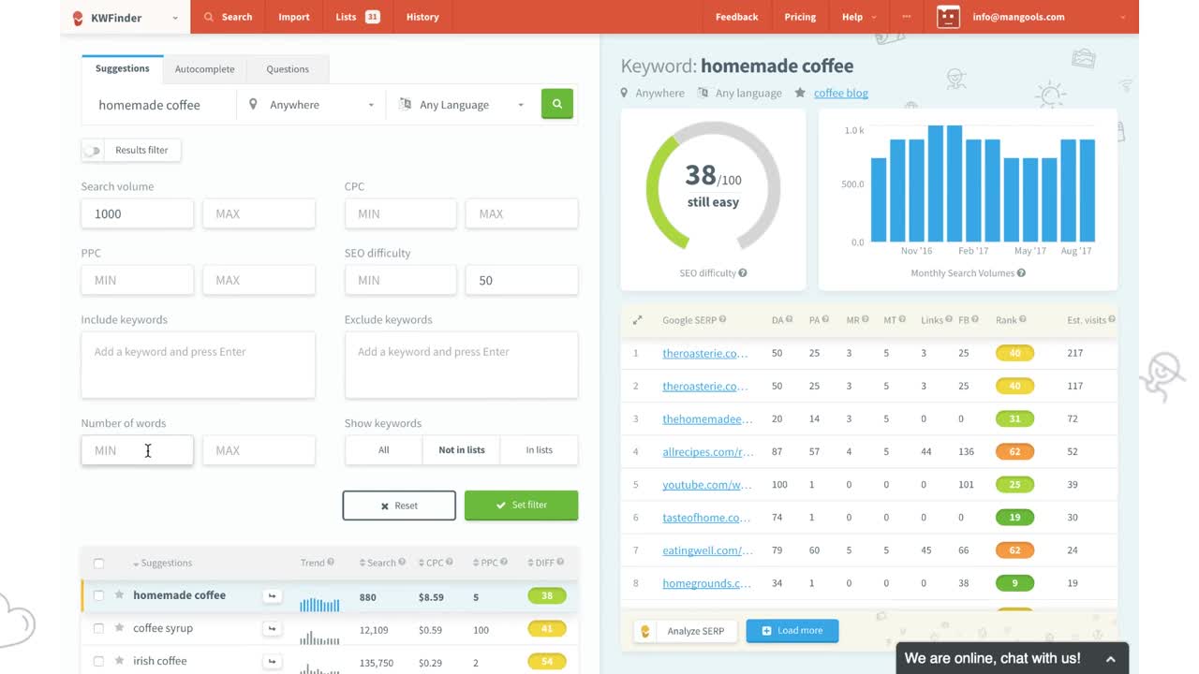1199x674 pixels.
Task: Click help icon next to Trend column
Action: [331, 563]
